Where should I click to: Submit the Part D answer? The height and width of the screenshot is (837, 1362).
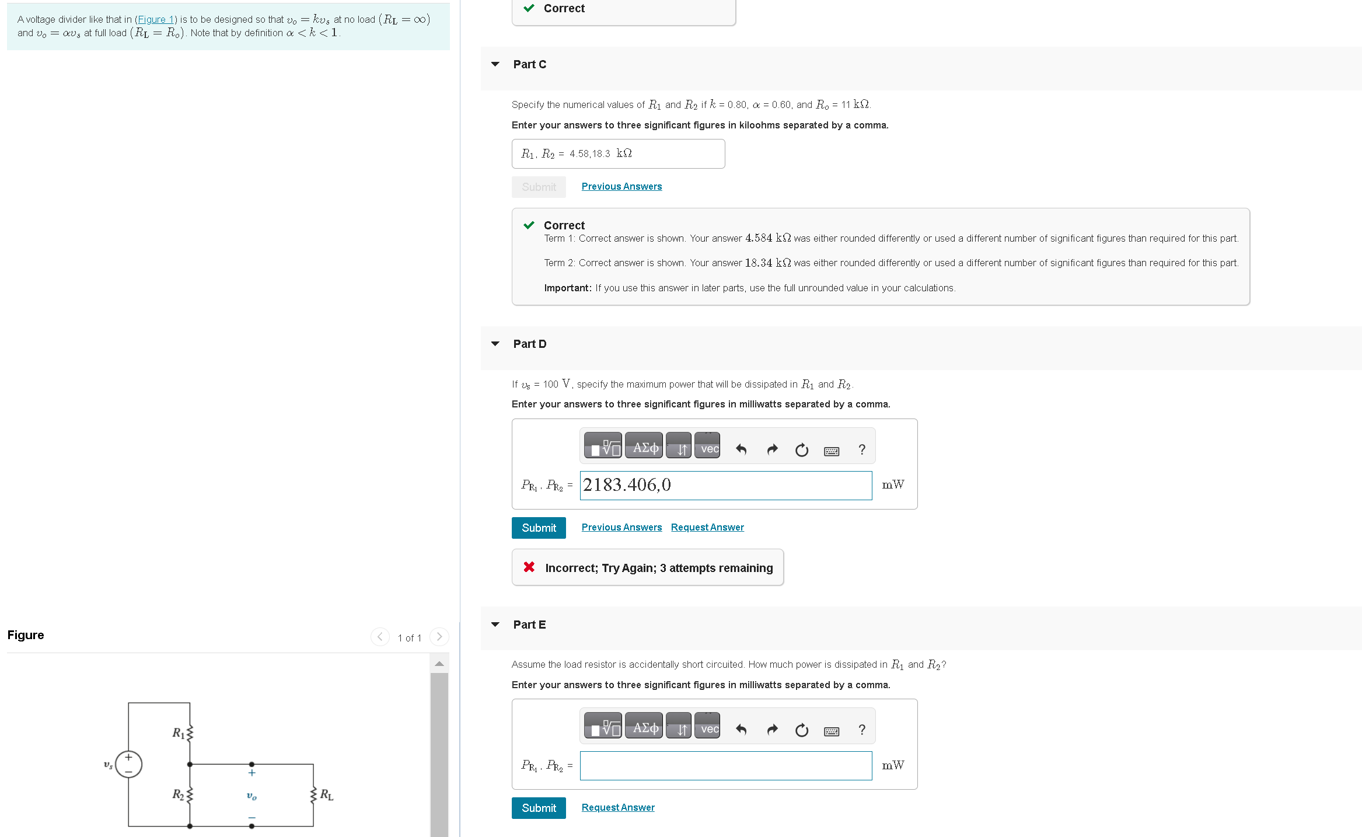[x=538, y=528]
